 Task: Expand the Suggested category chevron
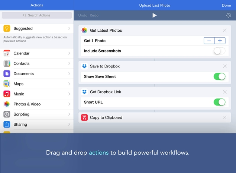coord(69,28)
